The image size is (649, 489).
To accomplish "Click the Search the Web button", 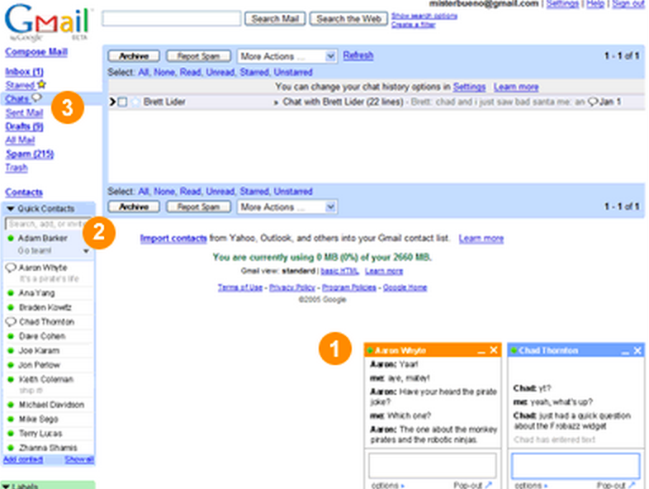I will coord(348,19).
